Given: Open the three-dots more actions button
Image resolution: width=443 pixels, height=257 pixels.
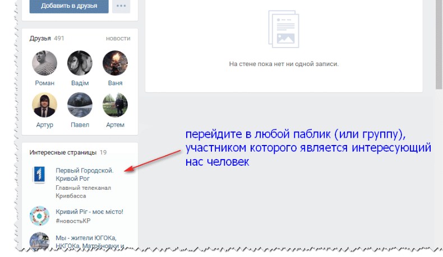Looking at the screenshot, I should click(121, 6).
